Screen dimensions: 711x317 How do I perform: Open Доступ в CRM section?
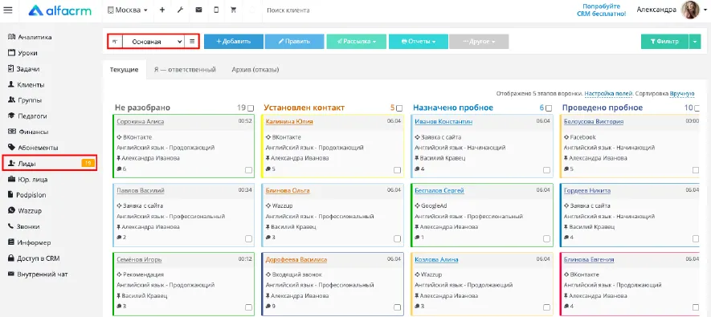pyautogui.click(x=34, y=258)
